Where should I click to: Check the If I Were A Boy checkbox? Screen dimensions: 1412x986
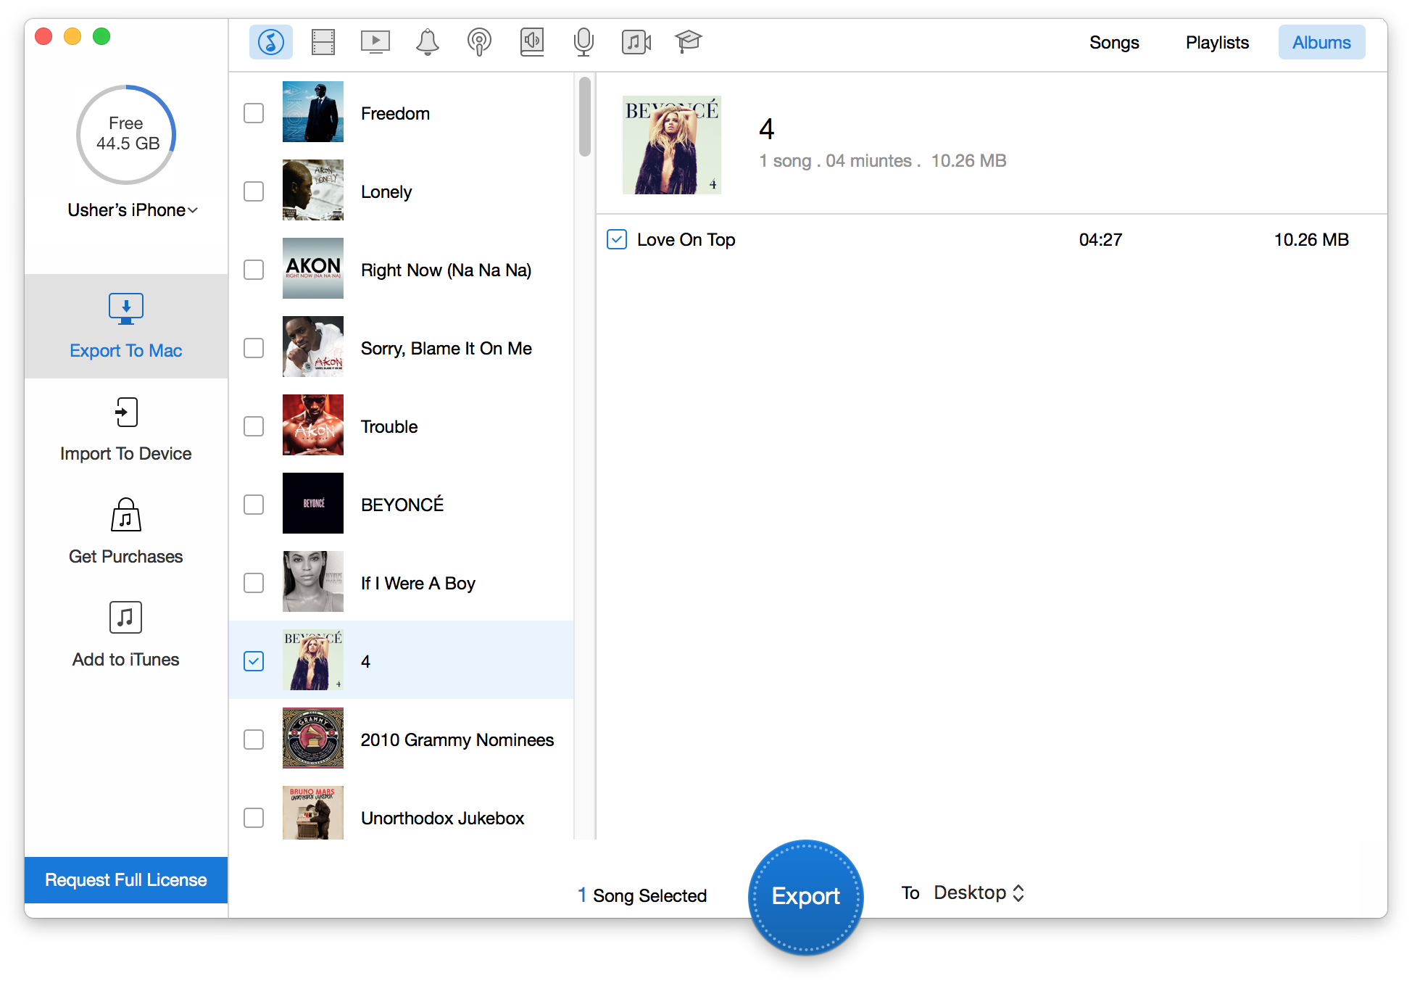coord(254,583)
